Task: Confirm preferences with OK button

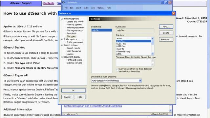Action: [x=73, y=90]
